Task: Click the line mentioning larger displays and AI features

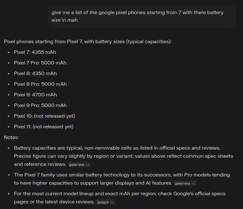Action: (x=93, y=183)
